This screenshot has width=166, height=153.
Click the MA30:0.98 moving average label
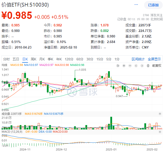tap(62, 65)
